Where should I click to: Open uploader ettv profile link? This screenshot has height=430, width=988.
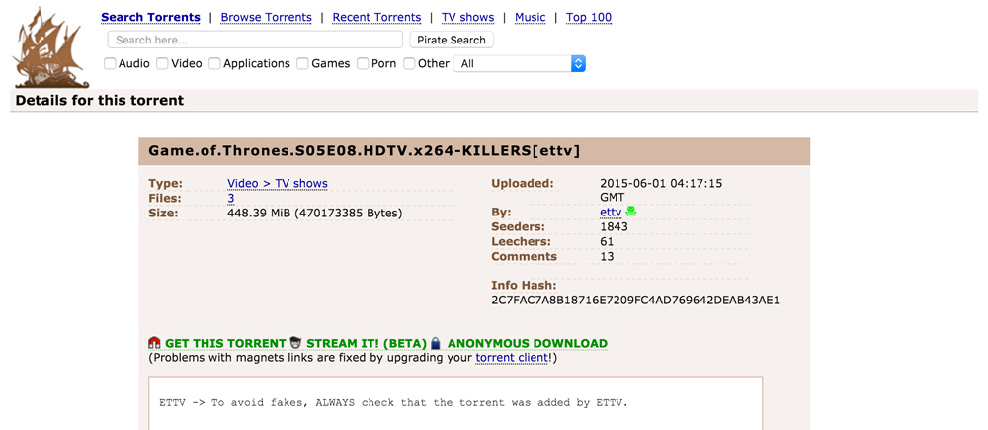[x=611, y=213]
